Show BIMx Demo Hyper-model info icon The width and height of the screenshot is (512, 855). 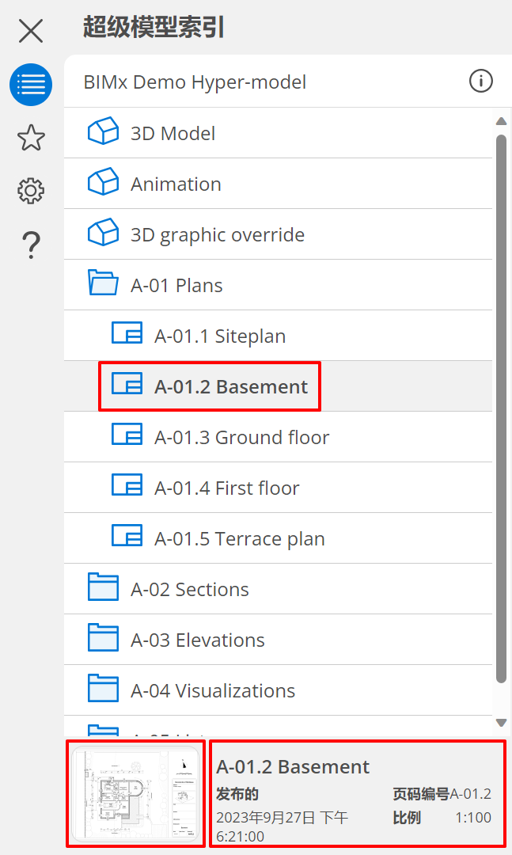click(x=481, y=81)
